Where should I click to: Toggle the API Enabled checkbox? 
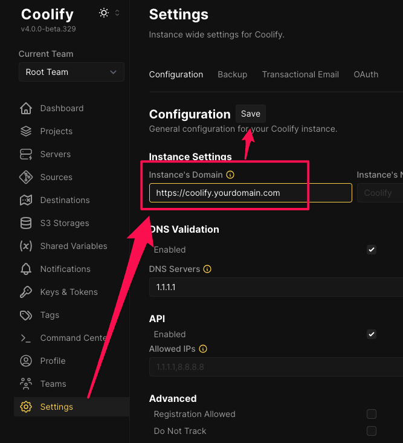click(x=372, y=334)
